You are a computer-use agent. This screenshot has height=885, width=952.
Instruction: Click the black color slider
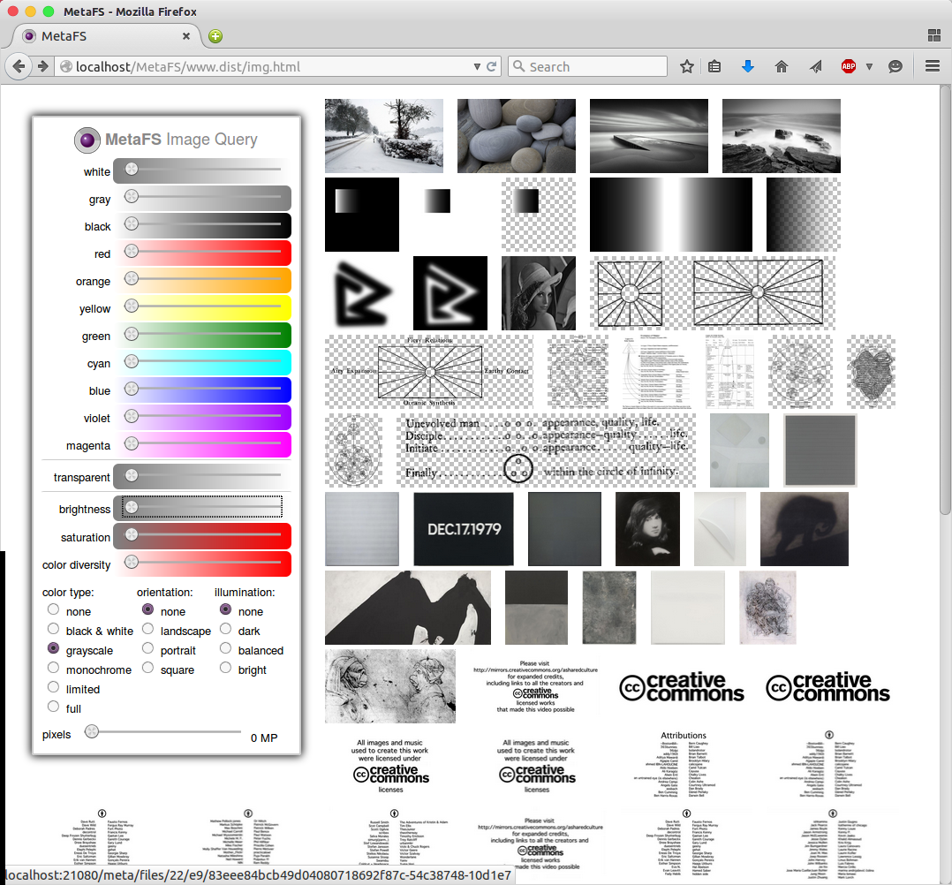[x=203, y=224]
